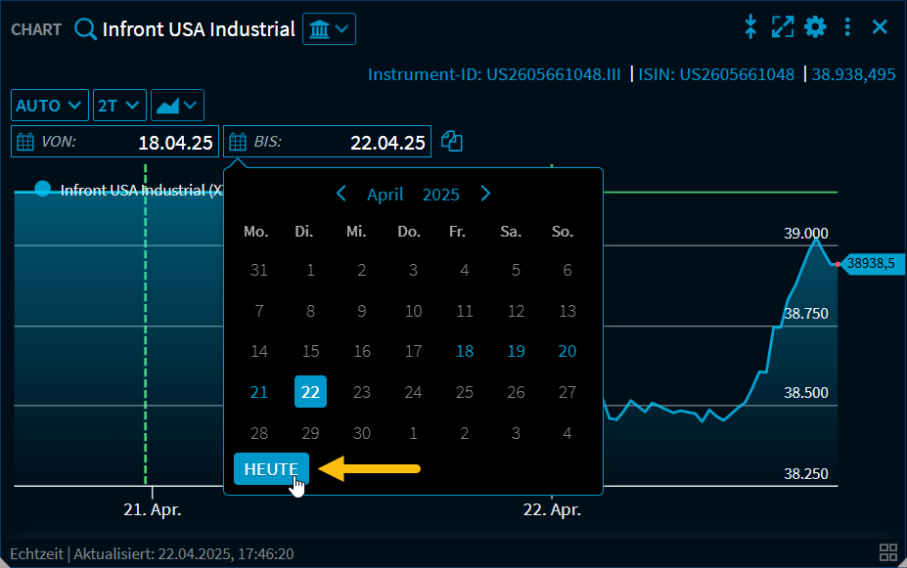Open the AUTO dropdown
The width and height of the screenshot is (907, 568).
pos(49,105)
